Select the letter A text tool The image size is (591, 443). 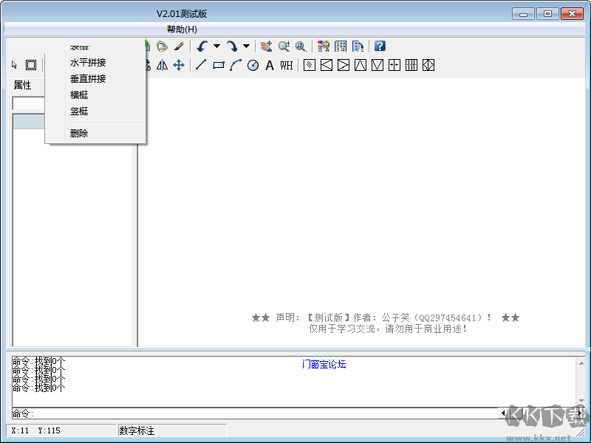[x=270, y=66]
